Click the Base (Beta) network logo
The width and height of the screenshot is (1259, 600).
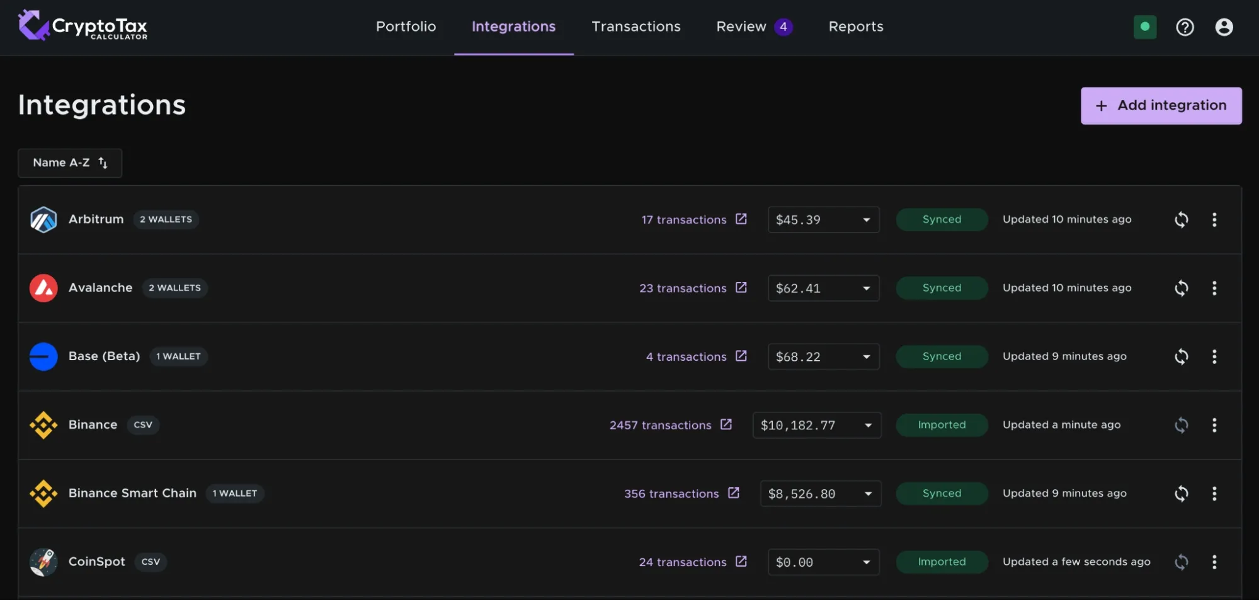43,357
